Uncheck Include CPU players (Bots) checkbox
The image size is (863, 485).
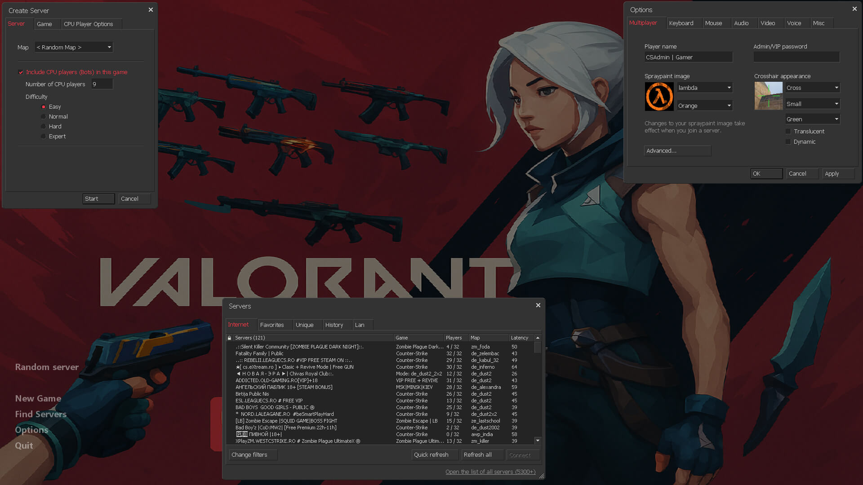(21, 72)
